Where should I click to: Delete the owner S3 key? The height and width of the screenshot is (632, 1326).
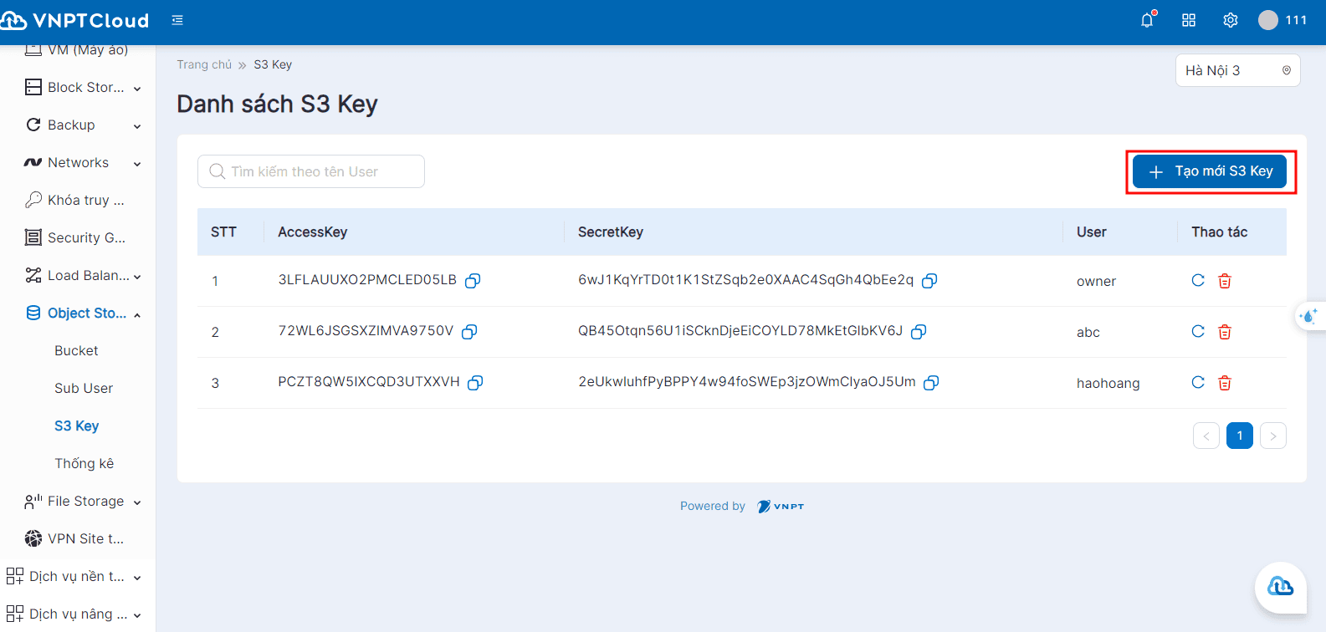1225,281
